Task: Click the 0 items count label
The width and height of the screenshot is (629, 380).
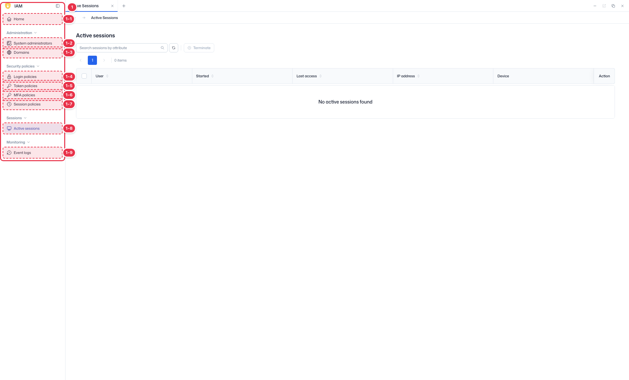Action: click(x=121, y=60)
